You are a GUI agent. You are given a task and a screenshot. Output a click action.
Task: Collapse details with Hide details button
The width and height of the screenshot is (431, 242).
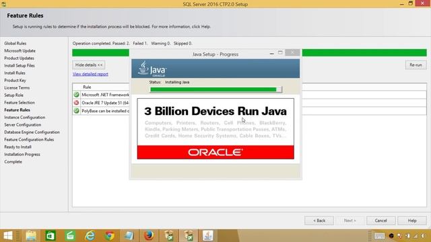pyautogui.click(x=89, y=65)
